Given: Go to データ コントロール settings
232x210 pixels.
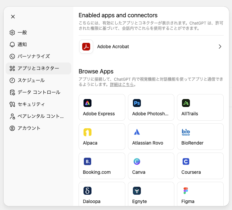Looking at the screenshot, I should pyautogui.click(x=39, y=92).
